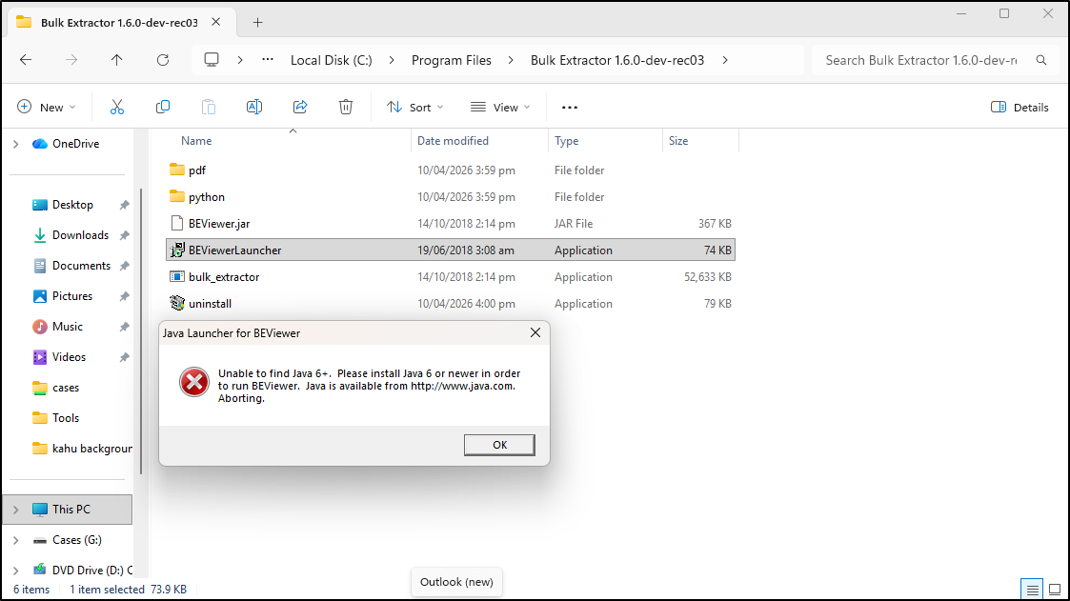Image resolution: width=1070 pixels, height=601 pixels.
Task: Select the pdf folder icon
Action: pos(177,170)
